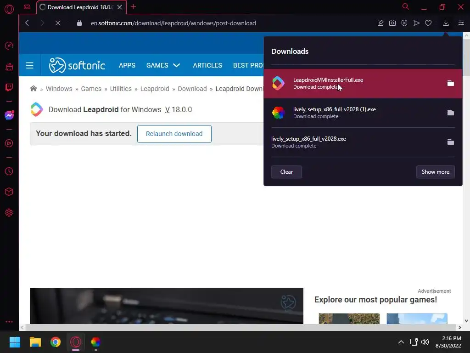The image size is (470, 353).
Task: Open the Windows Start menu
Action: pyautogui.click(x=15, y=342)
